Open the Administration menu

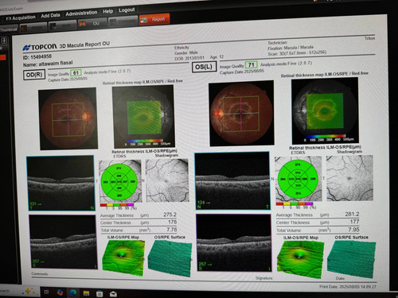tap(81, 13)
